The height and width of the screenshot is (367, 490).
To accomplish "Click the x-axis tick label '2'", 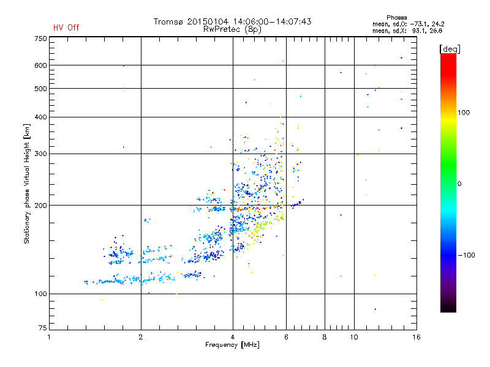I will point(141,337).
